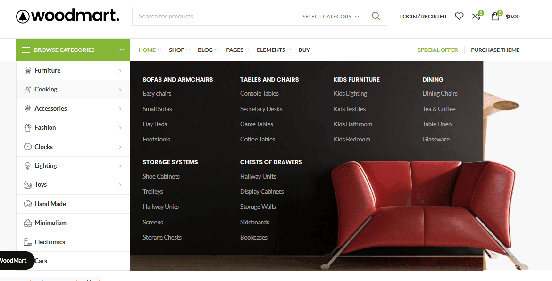
Task: Collapse the Browse Categories chevron
Action: click(122, 50)
